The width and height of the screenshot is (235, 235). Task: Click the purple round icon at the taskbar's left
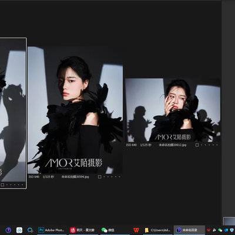(8, 230)
